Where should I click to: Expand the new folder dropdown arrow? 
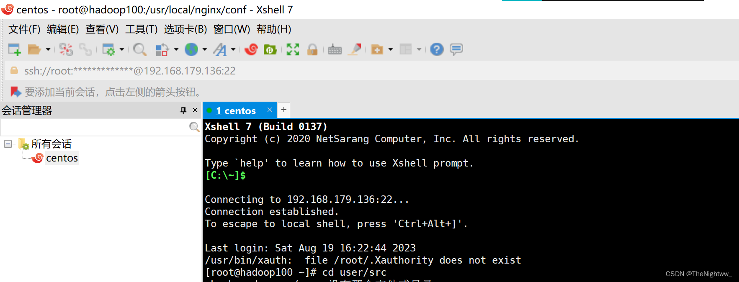point(391,49)
